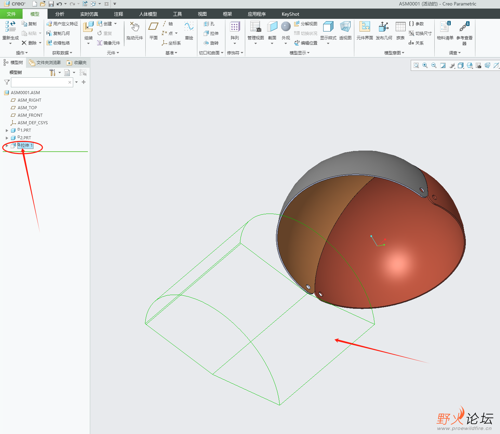Toggle the 分解视图 exploded view
This screenshot has width=500, height=434.
coord(306,24)
